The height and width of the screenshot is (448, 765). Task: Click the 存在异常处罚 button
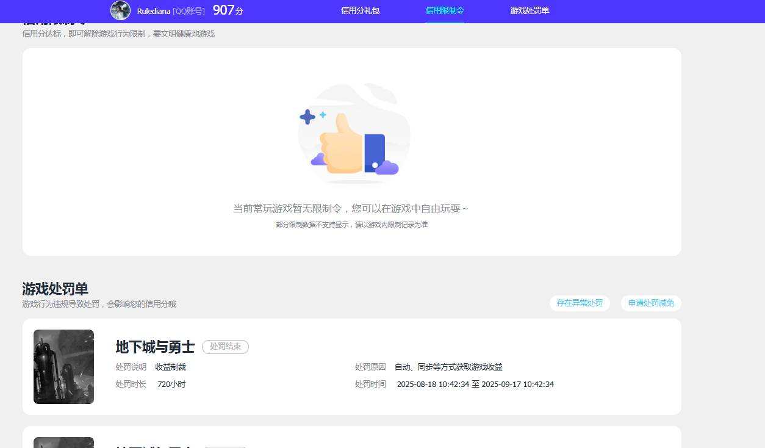pos(580,303)
